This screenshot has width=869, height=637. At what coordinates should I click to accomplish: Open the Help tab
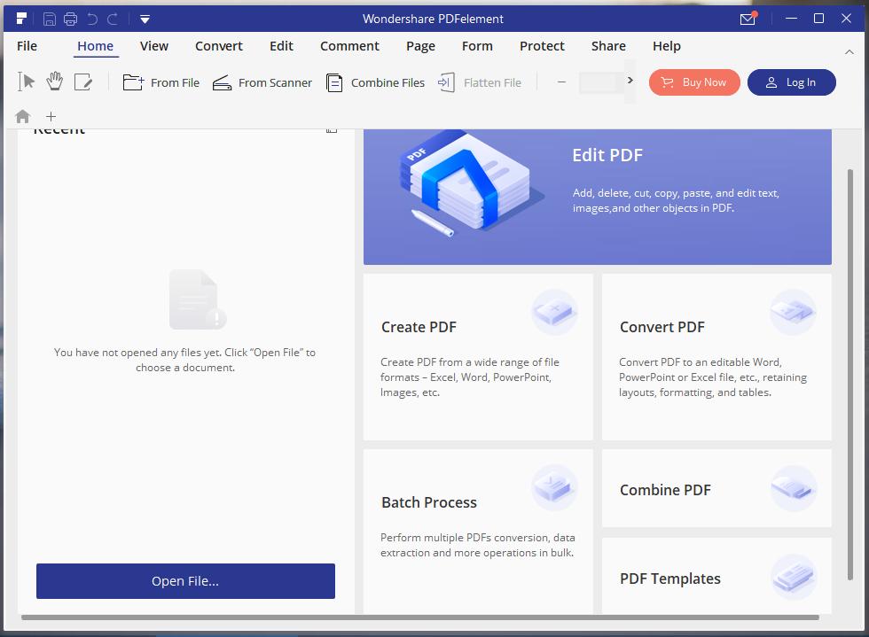coord(667,46)
